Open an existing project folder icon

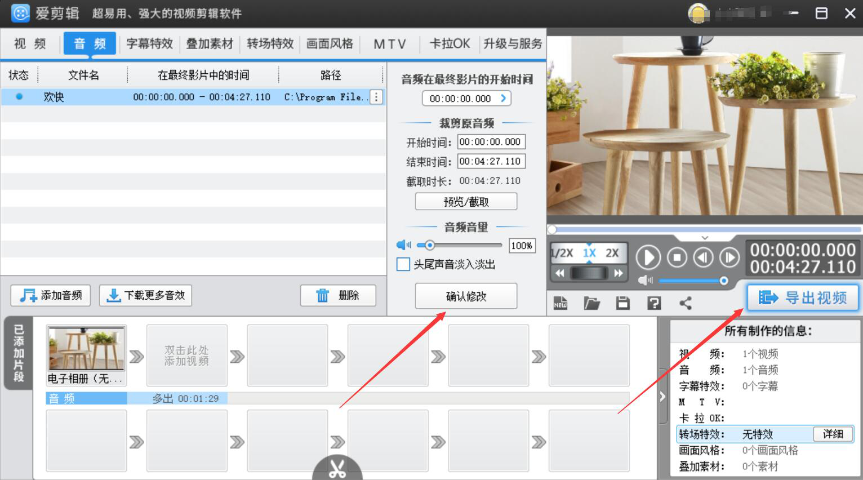pyautogui.click(x=591, y=303)
